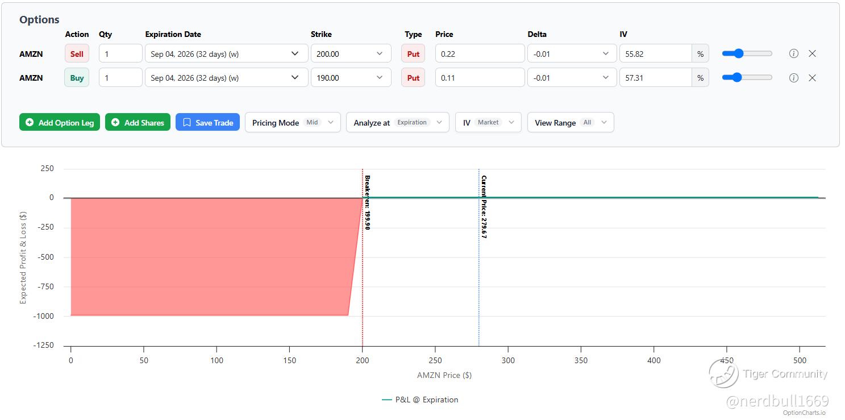Open the View Range dropdown
The height and width of the screenshot is (420, 845).
tap(571, 122)
